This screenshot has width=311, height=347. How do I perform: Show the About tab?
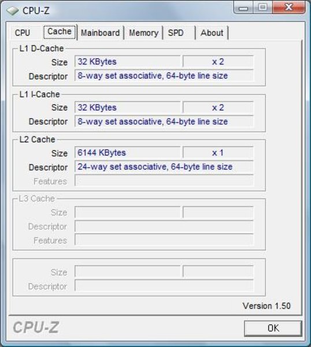point(212,33)
